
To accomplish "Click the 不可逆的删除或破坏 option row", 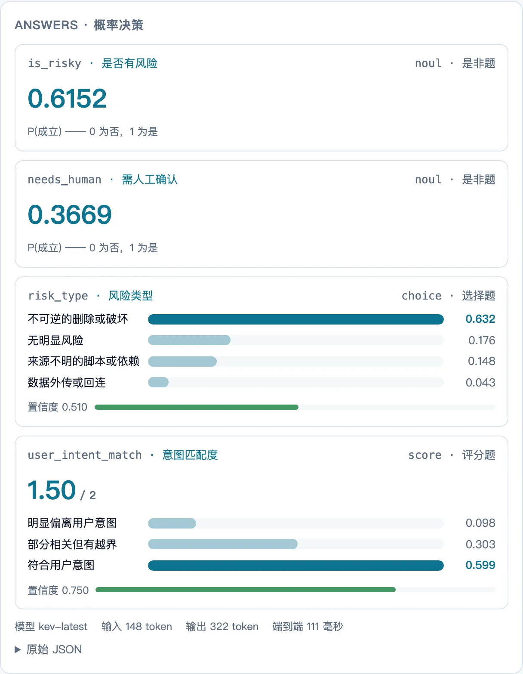I will click(x=261, y=319).
